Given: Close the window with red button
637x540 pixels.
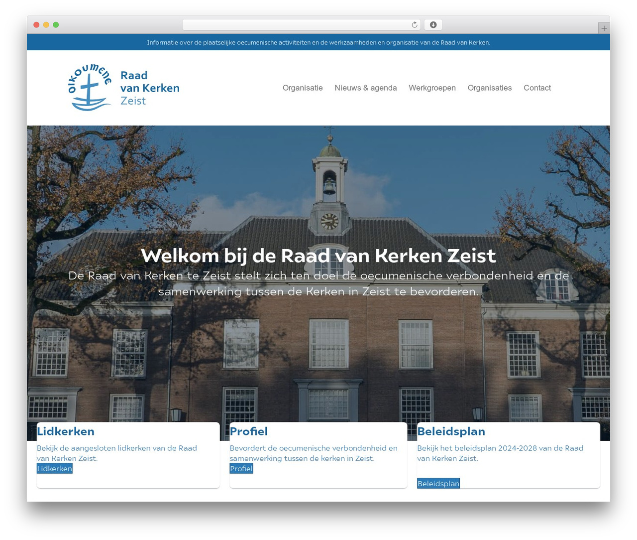Looking at the screenshot, I should coord(36,25).
